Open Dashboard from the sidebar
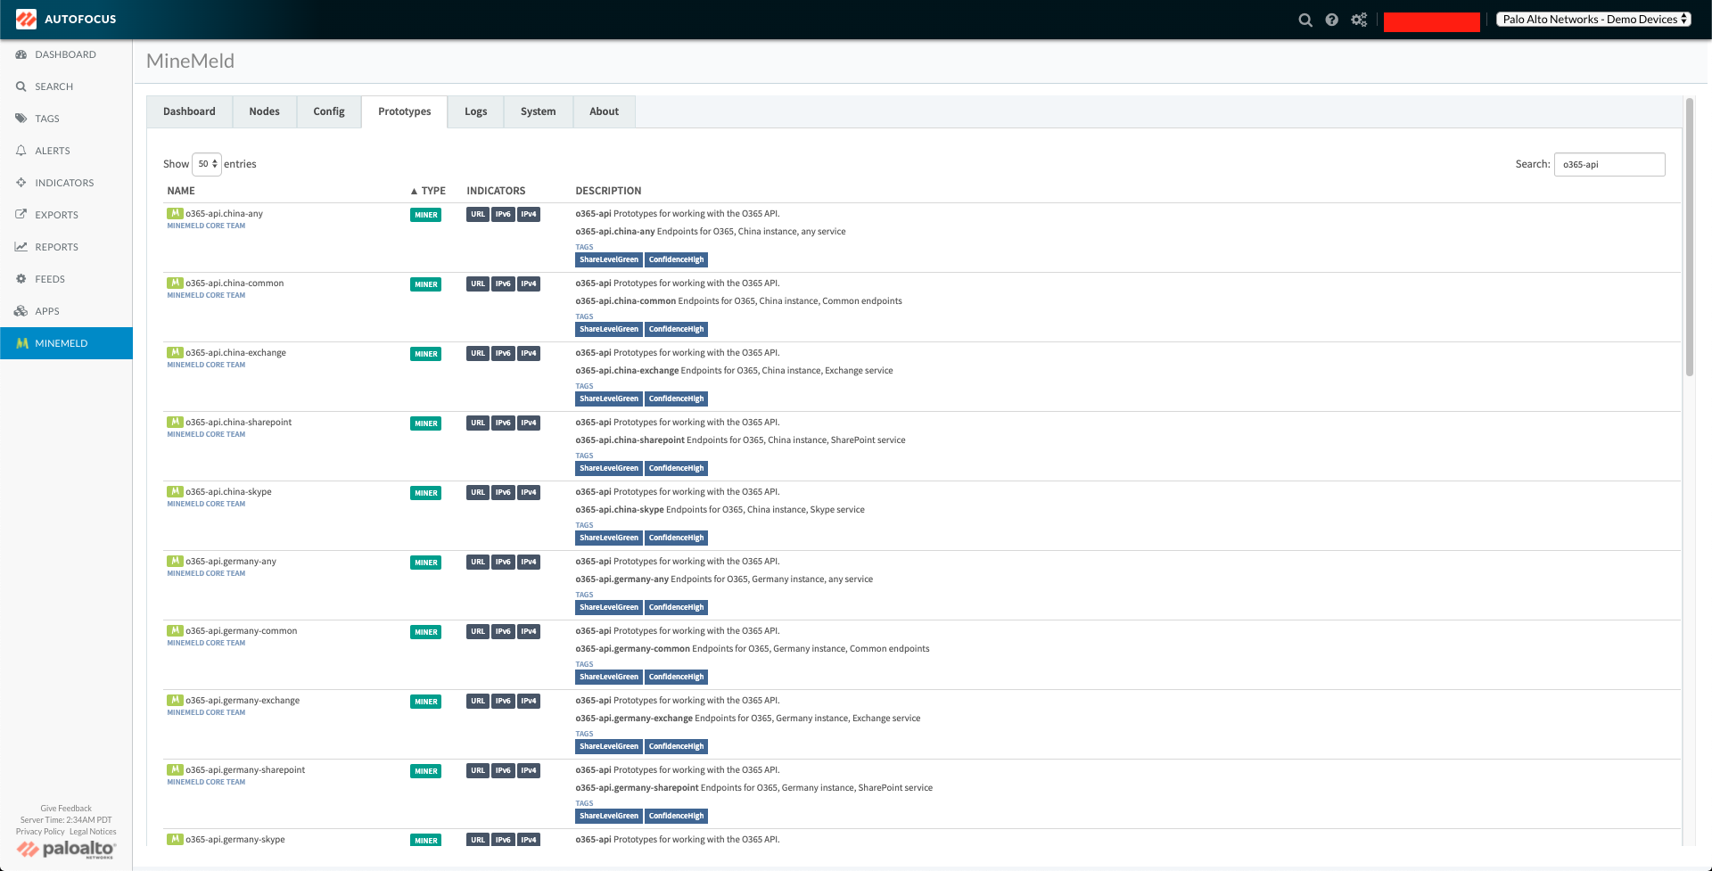The image size is (1712, 871). (65, 54)
